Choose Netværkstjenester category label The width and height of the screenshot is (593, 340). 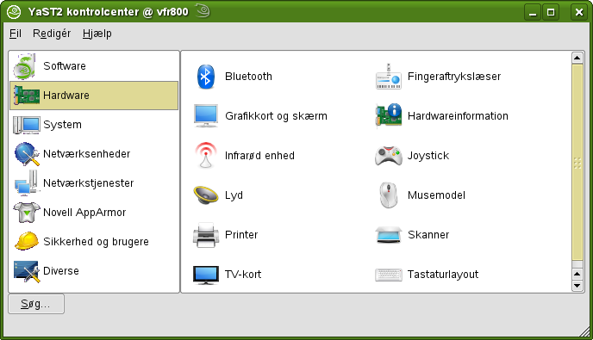[x=89, y=183]
